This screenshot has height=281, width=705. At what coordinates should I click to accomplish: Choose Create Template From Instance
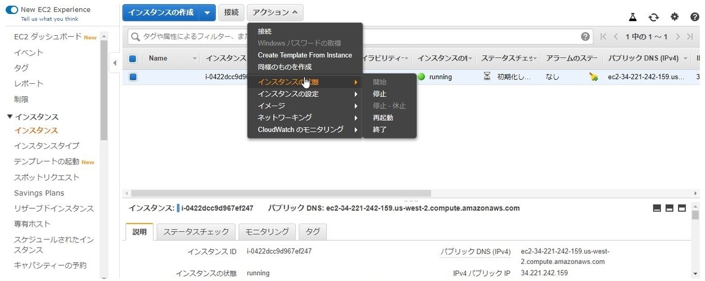[x=305, y=55]
